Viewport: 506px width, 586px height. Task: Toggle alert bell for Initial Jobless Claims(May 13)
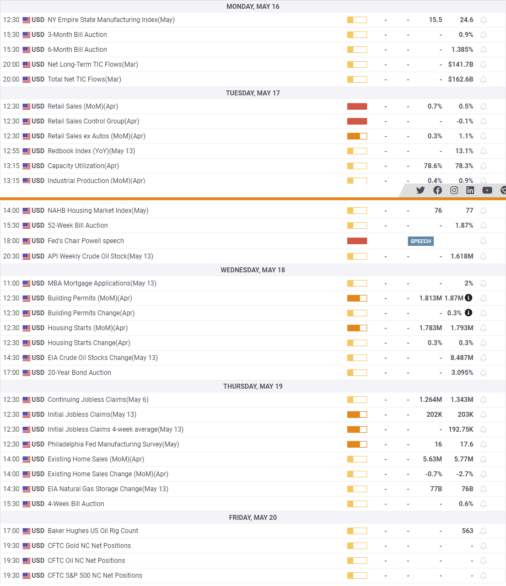(483, 415)
